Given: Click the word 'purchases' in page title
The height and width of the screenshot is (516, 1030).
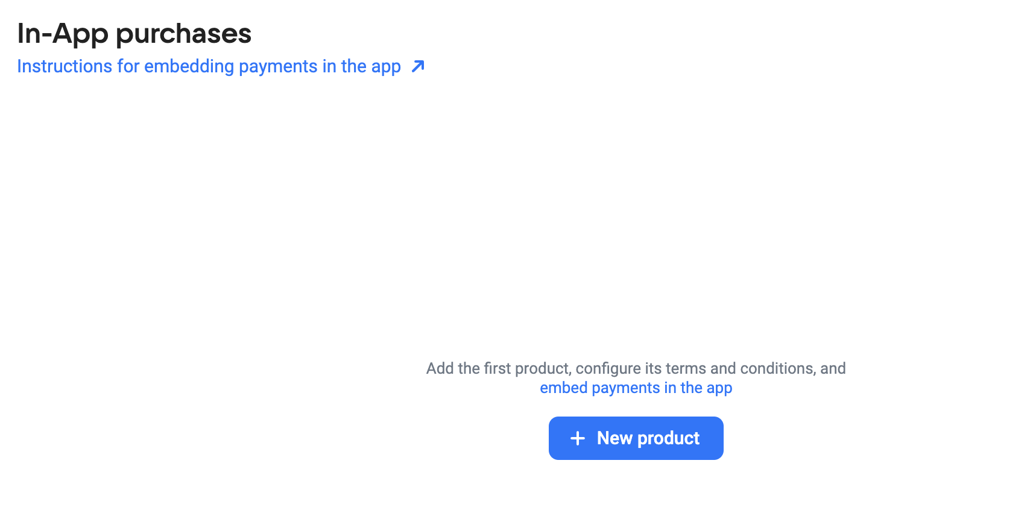Looking at the screenshot, I should click(184, 34).
